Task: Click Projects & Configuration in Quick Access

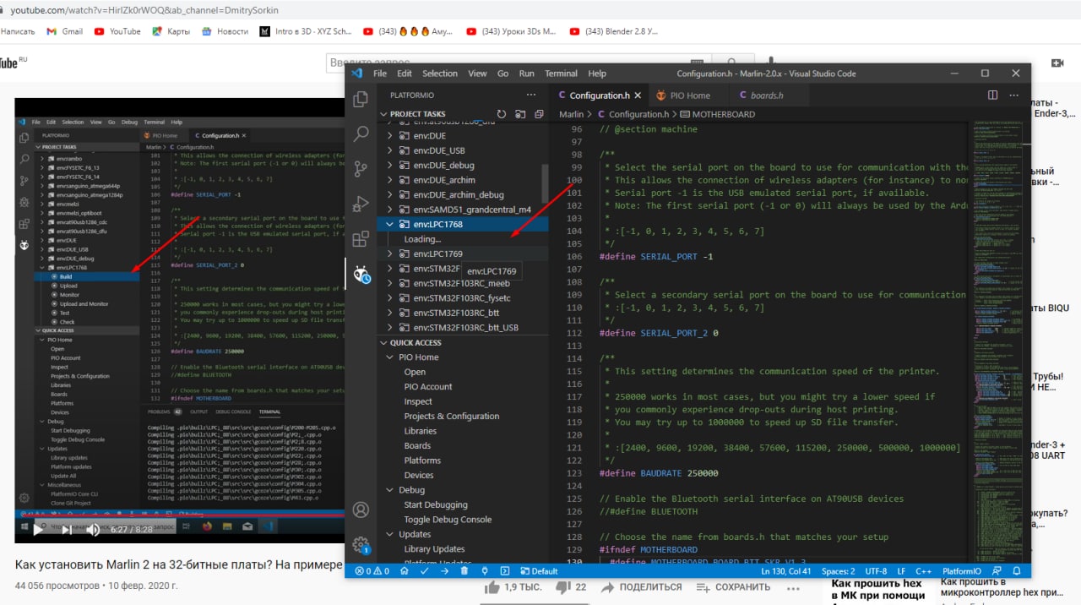Action: point(452,416)
